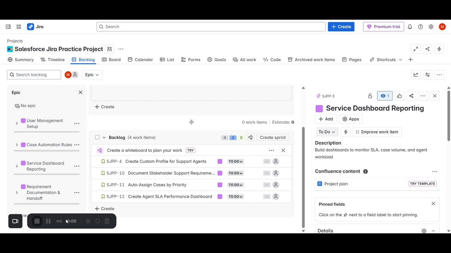Open project automation lightning icon
The height and width of the screenshot is (253, 451).
pos(439,49)
